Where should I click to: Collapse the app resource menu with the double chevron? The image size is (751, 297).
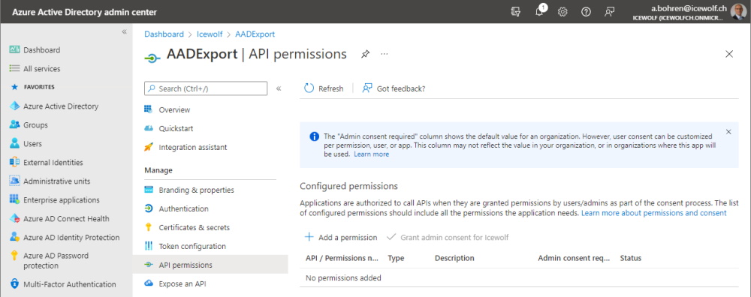[x=279, y=88]
